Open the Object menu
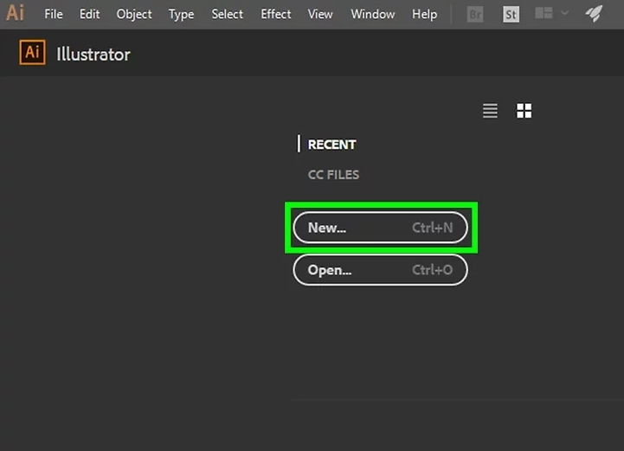Viewport: 624px width, 451px height. coord(133,15)
